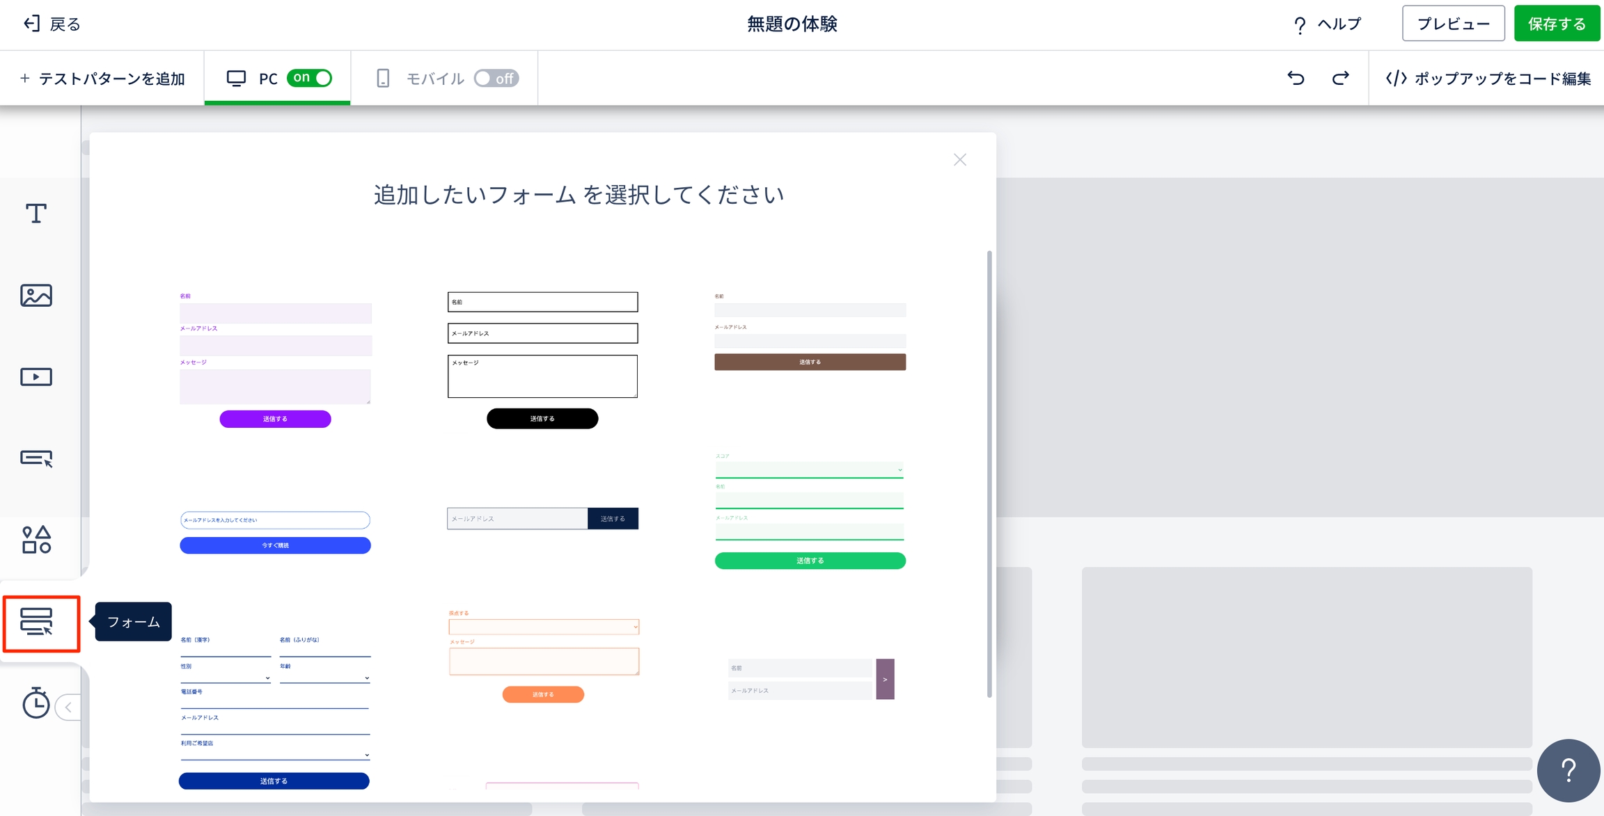Select the Image tool in sidebar

(x=36, y=296)
